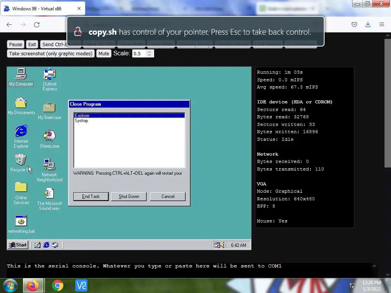391x293 pixels.
Task: Open Firefox downloads panel
Action: pos(368,24)
